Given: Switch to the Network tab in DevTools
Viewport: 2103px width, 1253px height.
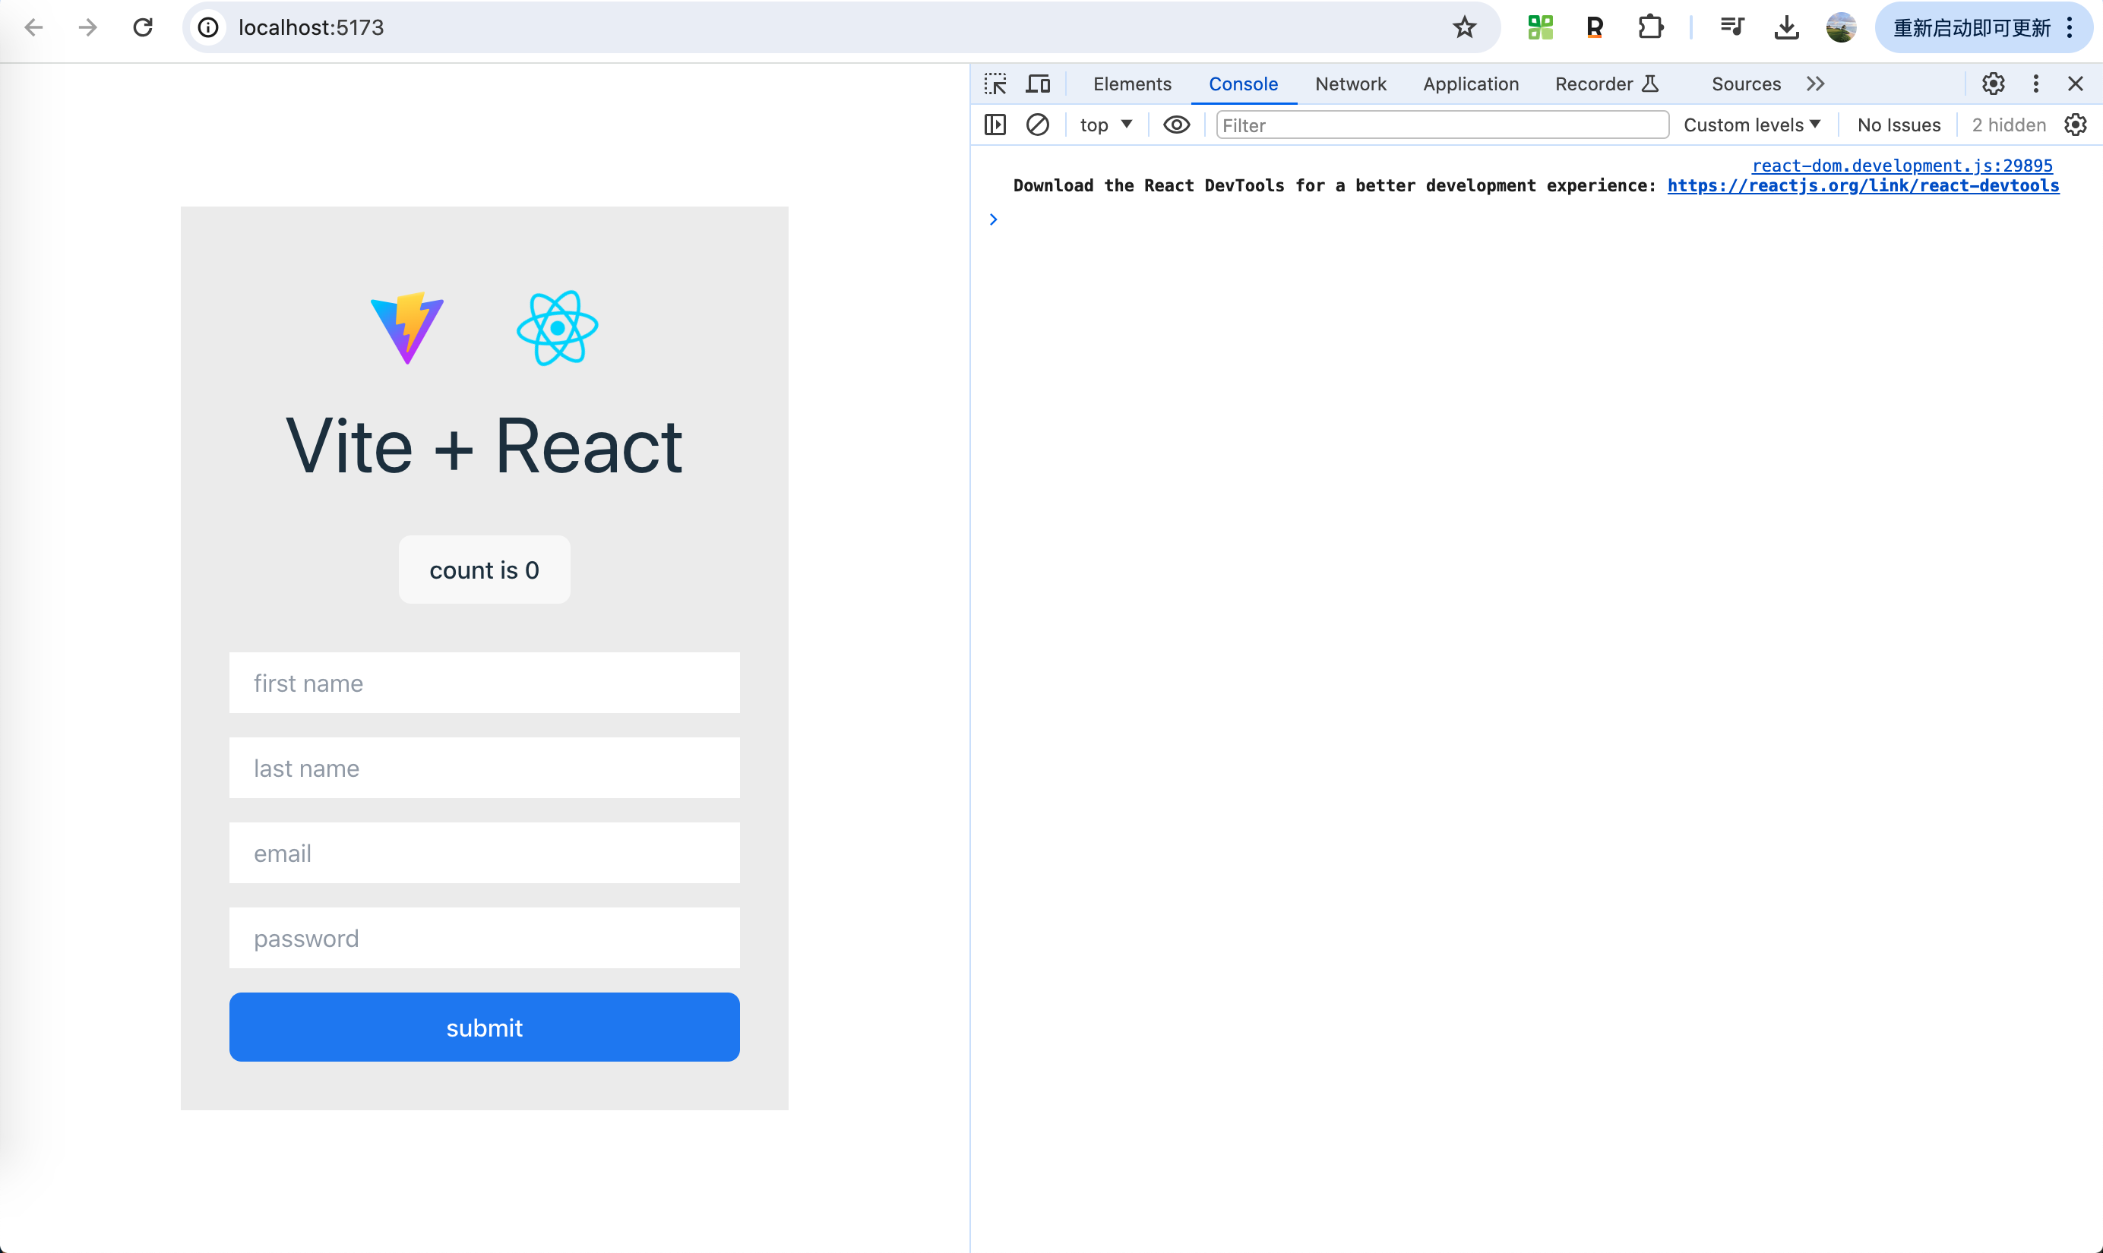Looking at the screenshot, I should tap(1349, 82).
